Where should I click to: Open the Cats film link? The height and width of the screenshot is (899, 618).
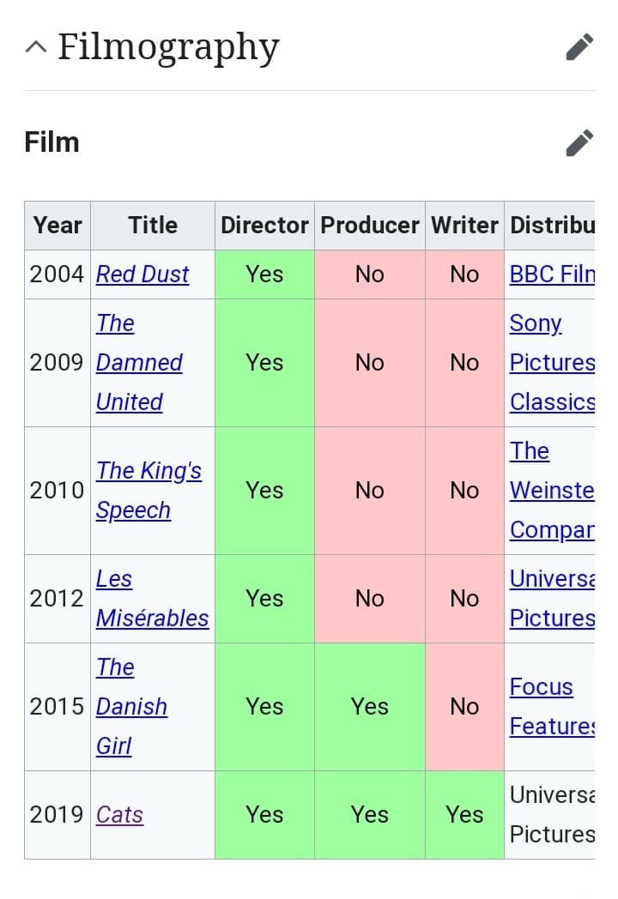tap(119, 815)
